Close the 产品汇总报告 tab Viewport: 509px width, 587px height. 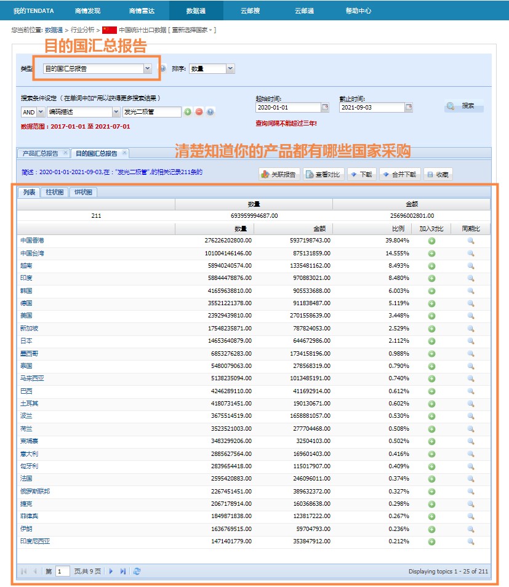[65, 153]
